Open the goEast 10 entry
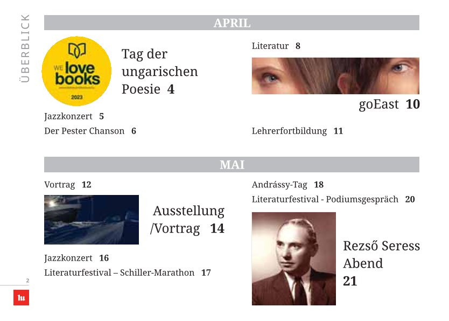 pos(389,104)
